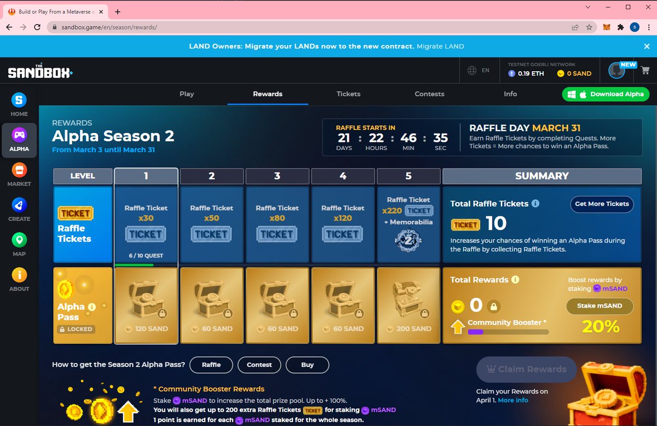This screenshot has height=426, width=657.
Task: Switch to the Contests tab
Action: [430, 94]
